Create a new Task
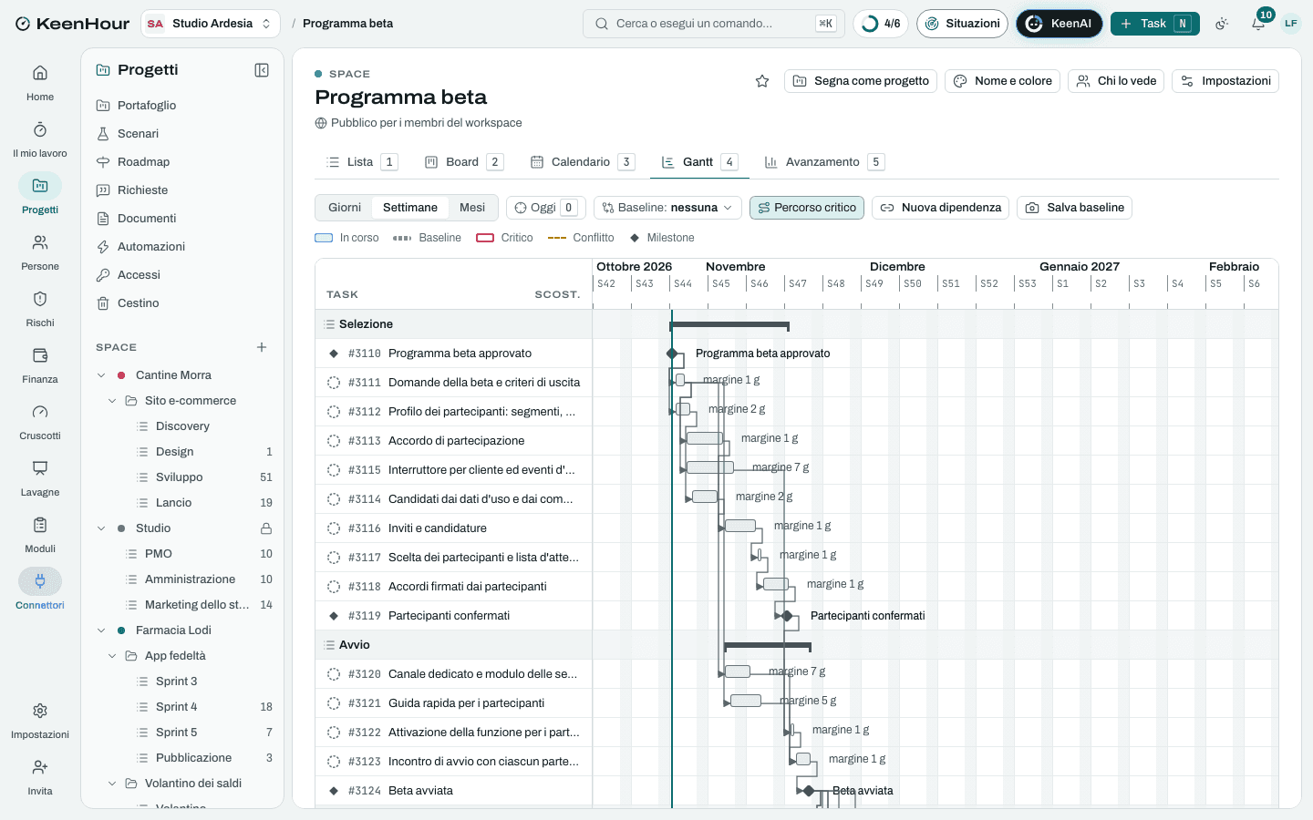 click(1155, 24)
